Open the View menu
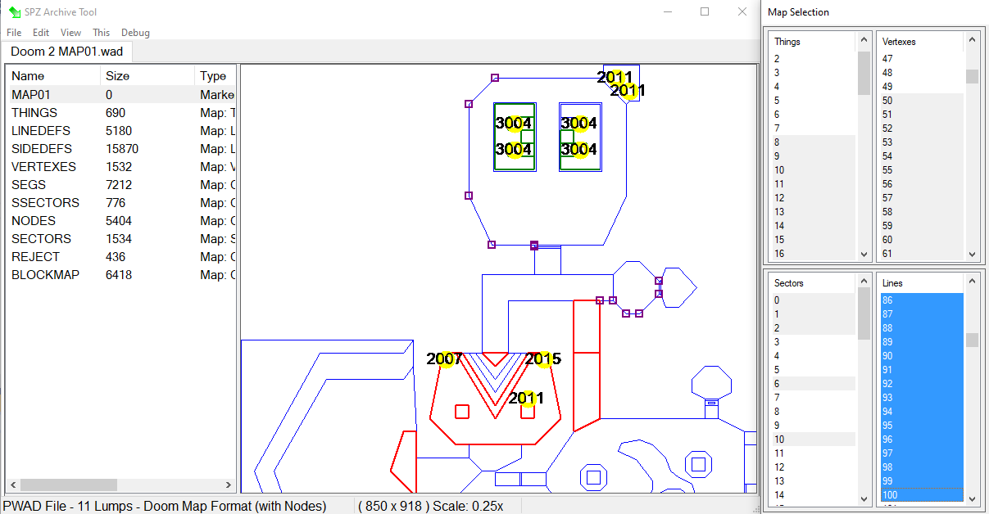Viewport: 989px width, 514px height. 70,33
